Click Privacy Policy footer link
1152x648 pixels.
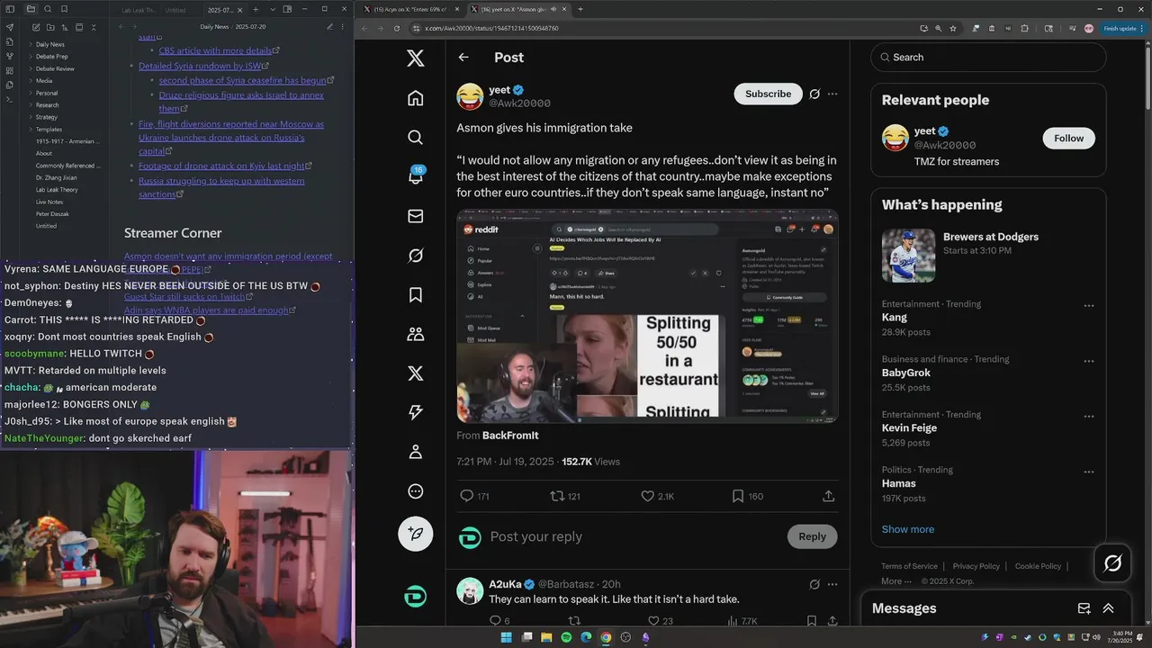[976, 566]
